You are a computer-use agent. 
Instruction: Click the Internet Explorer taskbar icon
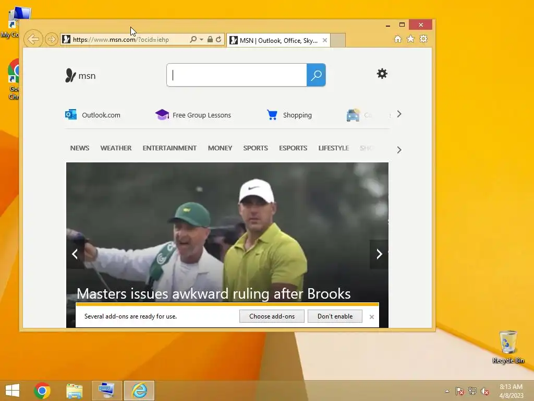(x=139, y=391)
